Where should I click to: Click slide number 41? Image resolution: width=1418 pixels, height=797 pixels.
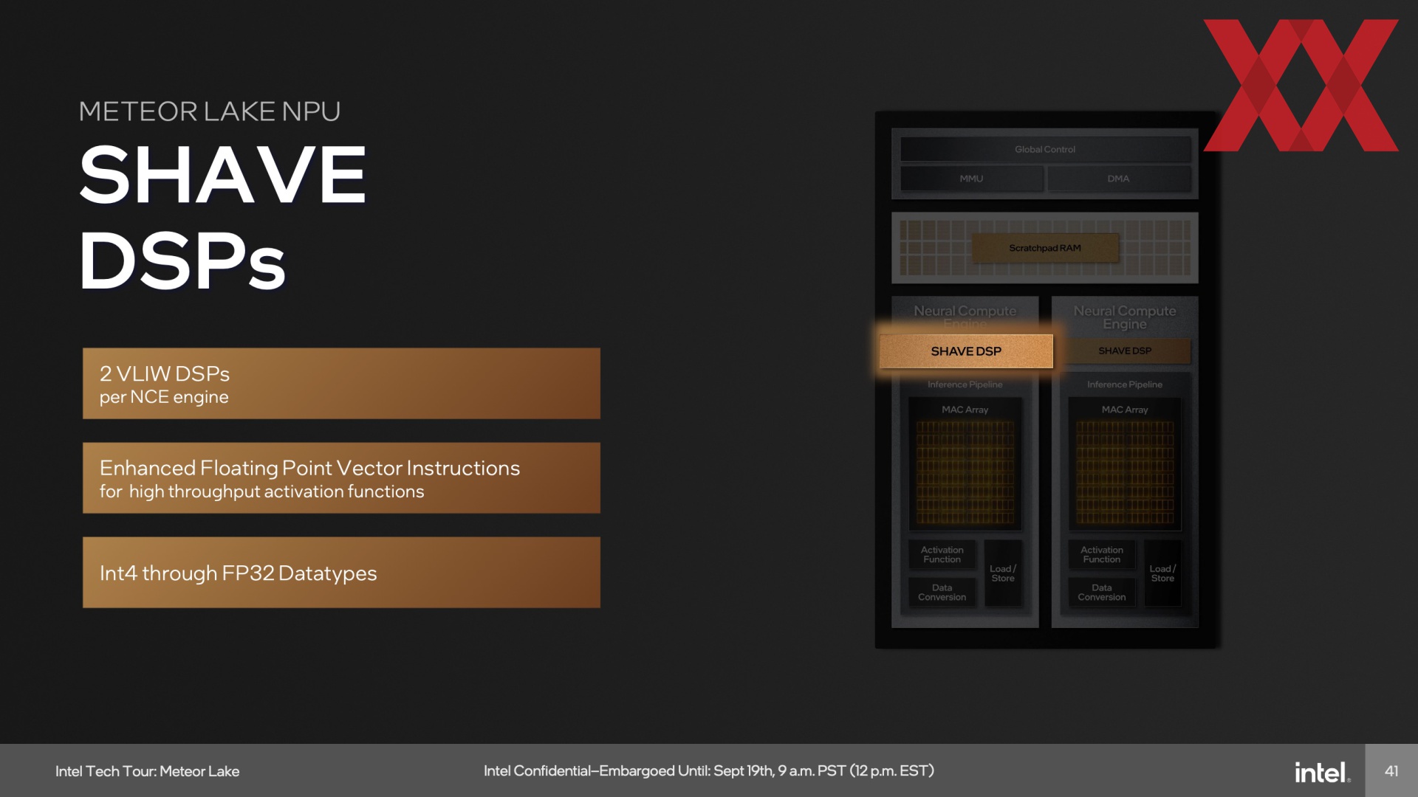click(1391, 771)
